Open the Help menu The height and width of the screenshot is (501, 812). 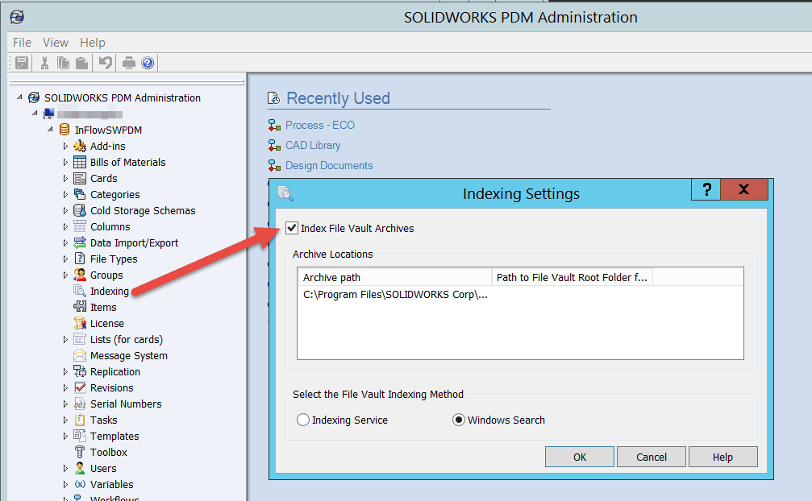coord(93,43)
